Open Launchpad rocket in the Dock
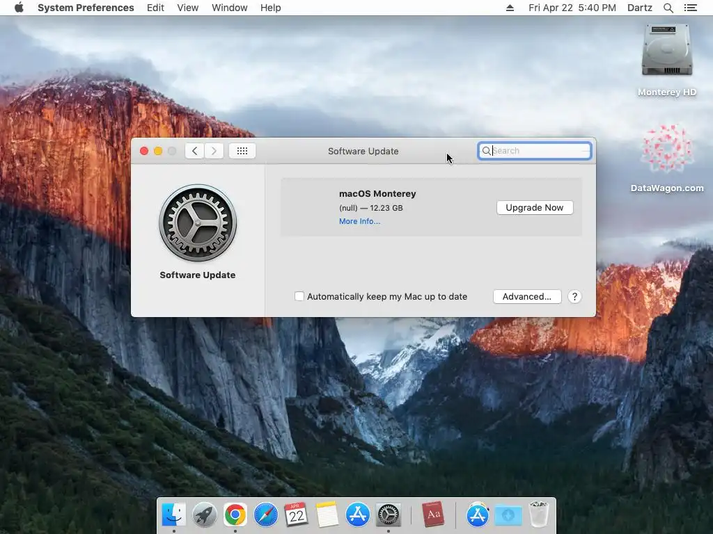This screenshot has height=534, width=713. (204, 515)
